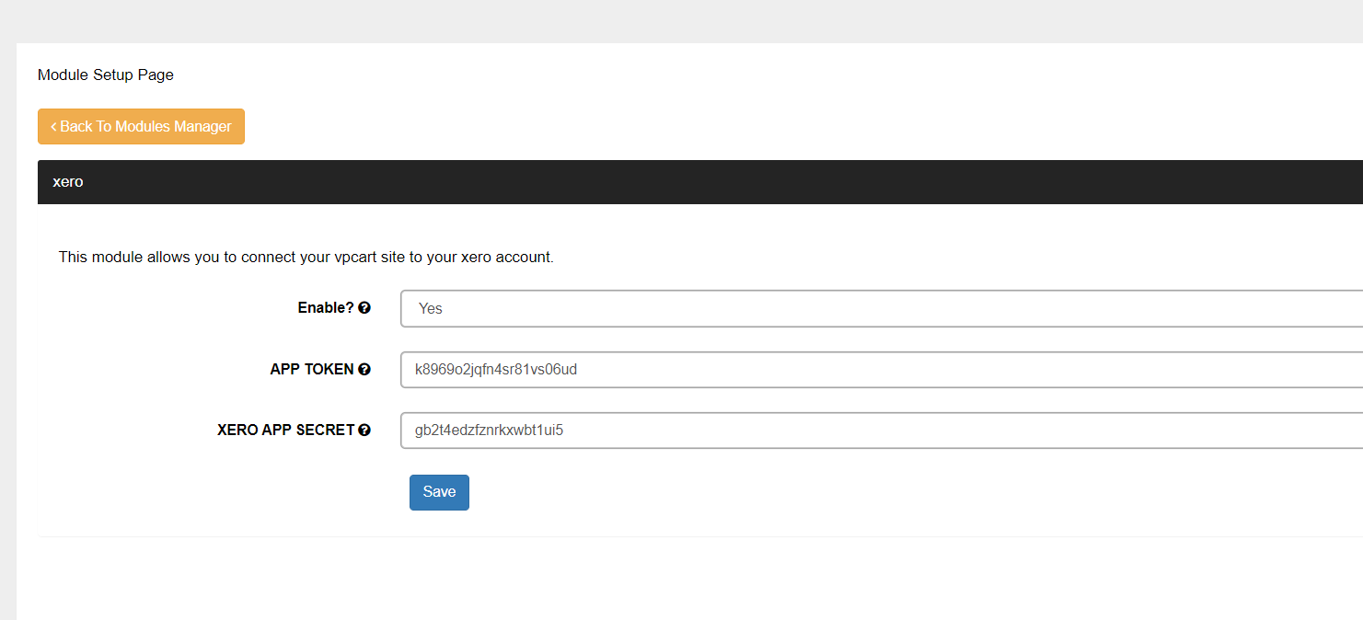The height and width of the screenshot is (620, 1363).
Task: Click help icon next to Enable?
Action: pyautogui.click(x=364, y=308)
